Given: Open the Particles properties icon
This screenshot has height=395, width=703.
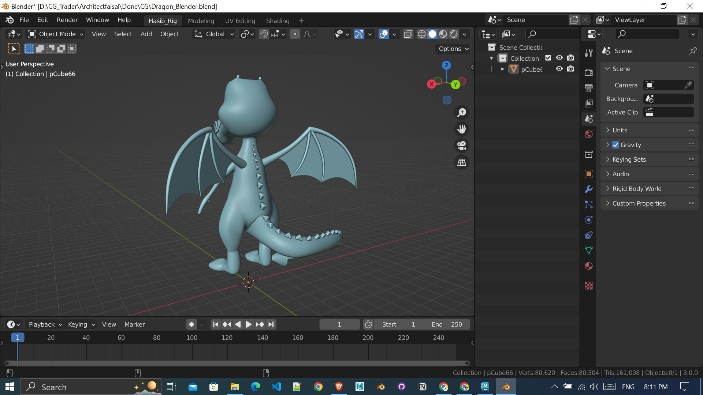Looking at the screenshot, I should coord(589,204).
